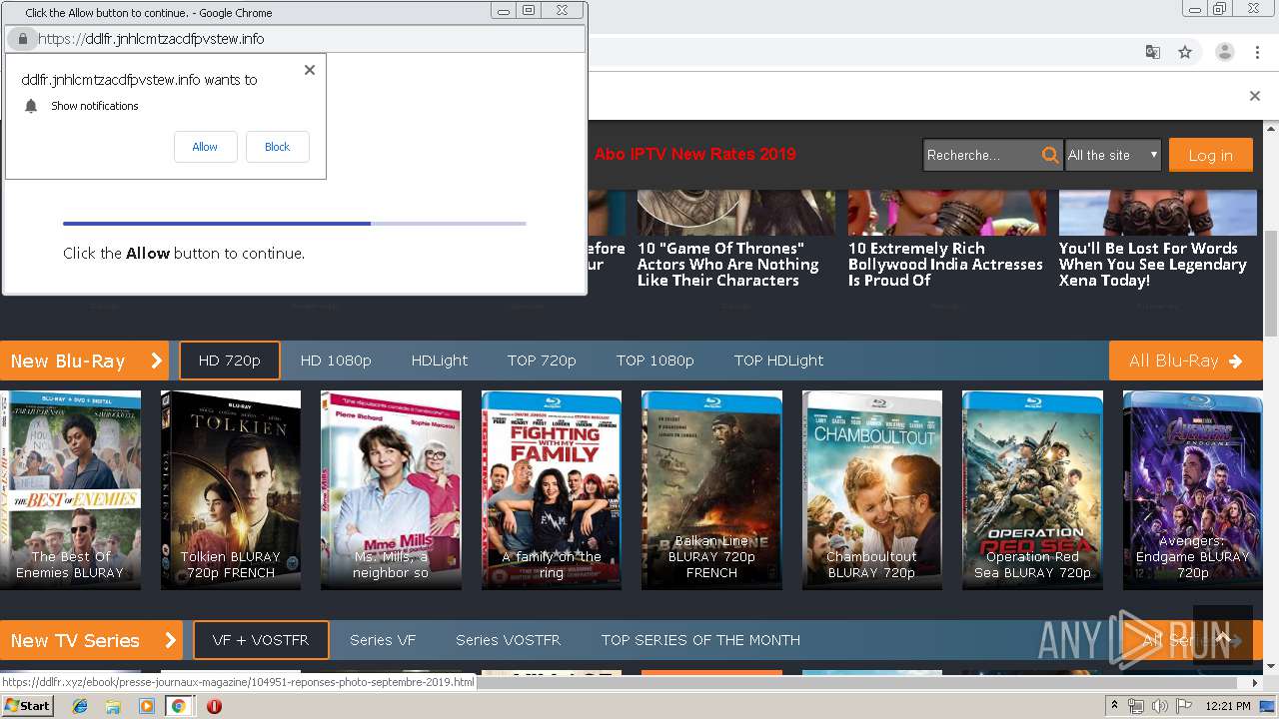
Task: Select the TOP 720p tab
Action: [542, 360]
